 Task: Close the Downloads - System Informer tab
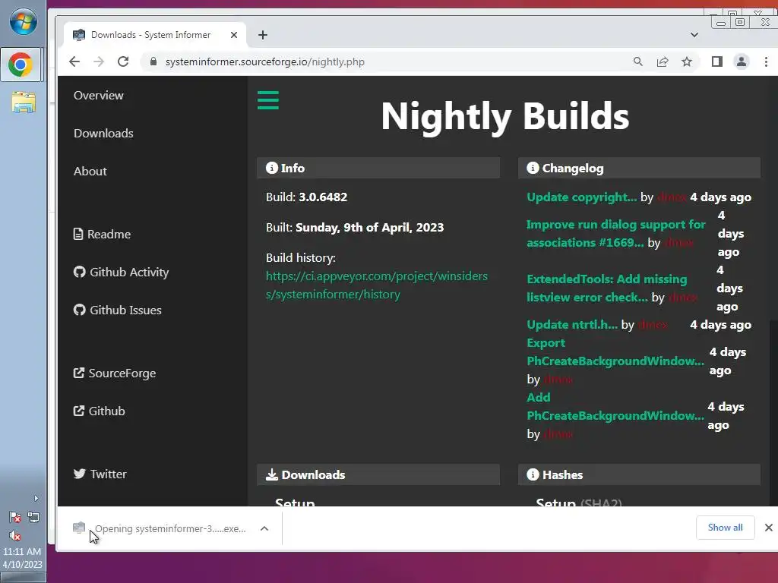coord(234,35)
